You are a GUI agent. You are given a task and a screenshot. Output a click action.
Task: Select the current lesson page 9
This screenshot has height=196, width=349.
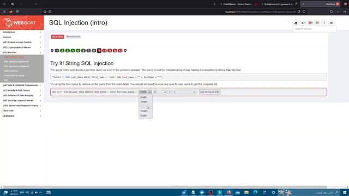tap(99, 51)
